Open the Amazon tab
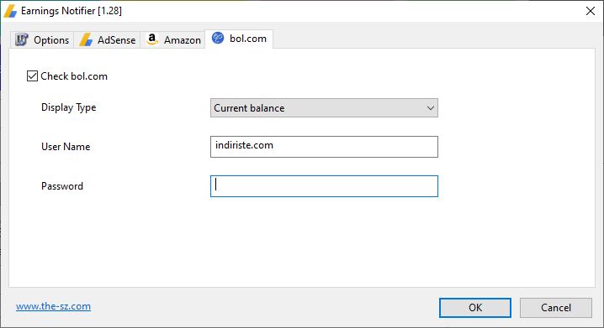604x328 pixels. tap(172, 40)
